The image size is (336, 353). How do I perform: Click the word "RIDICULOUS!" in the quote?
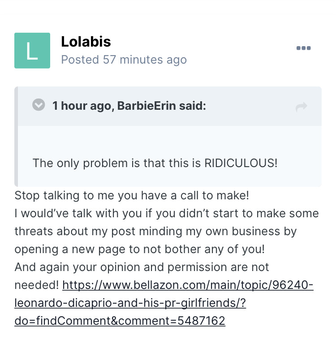pos(241,163)
